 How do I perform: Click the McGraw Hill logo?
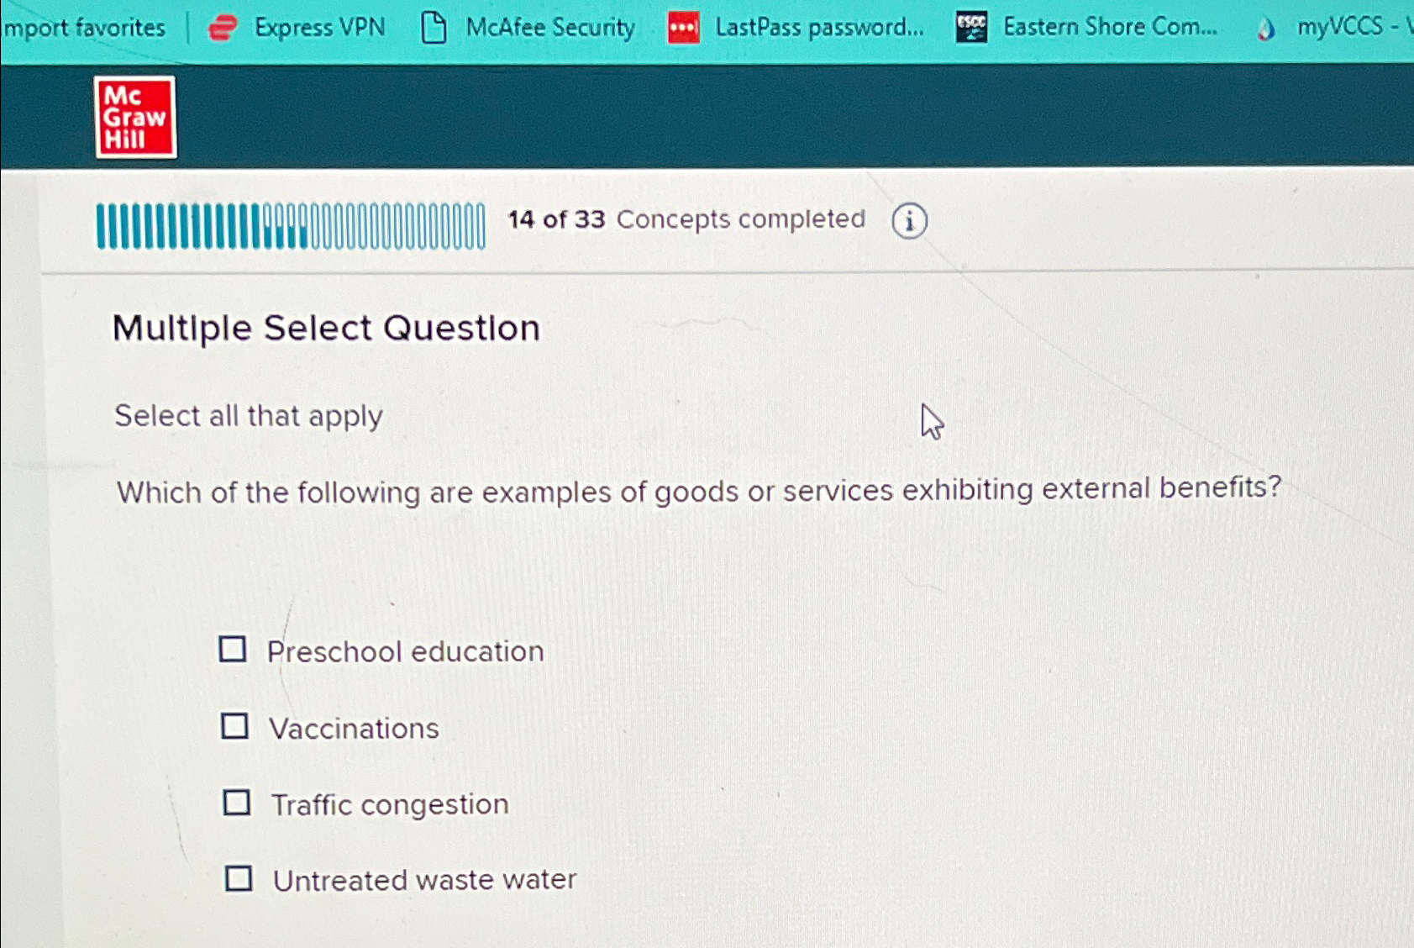[136, 117]
